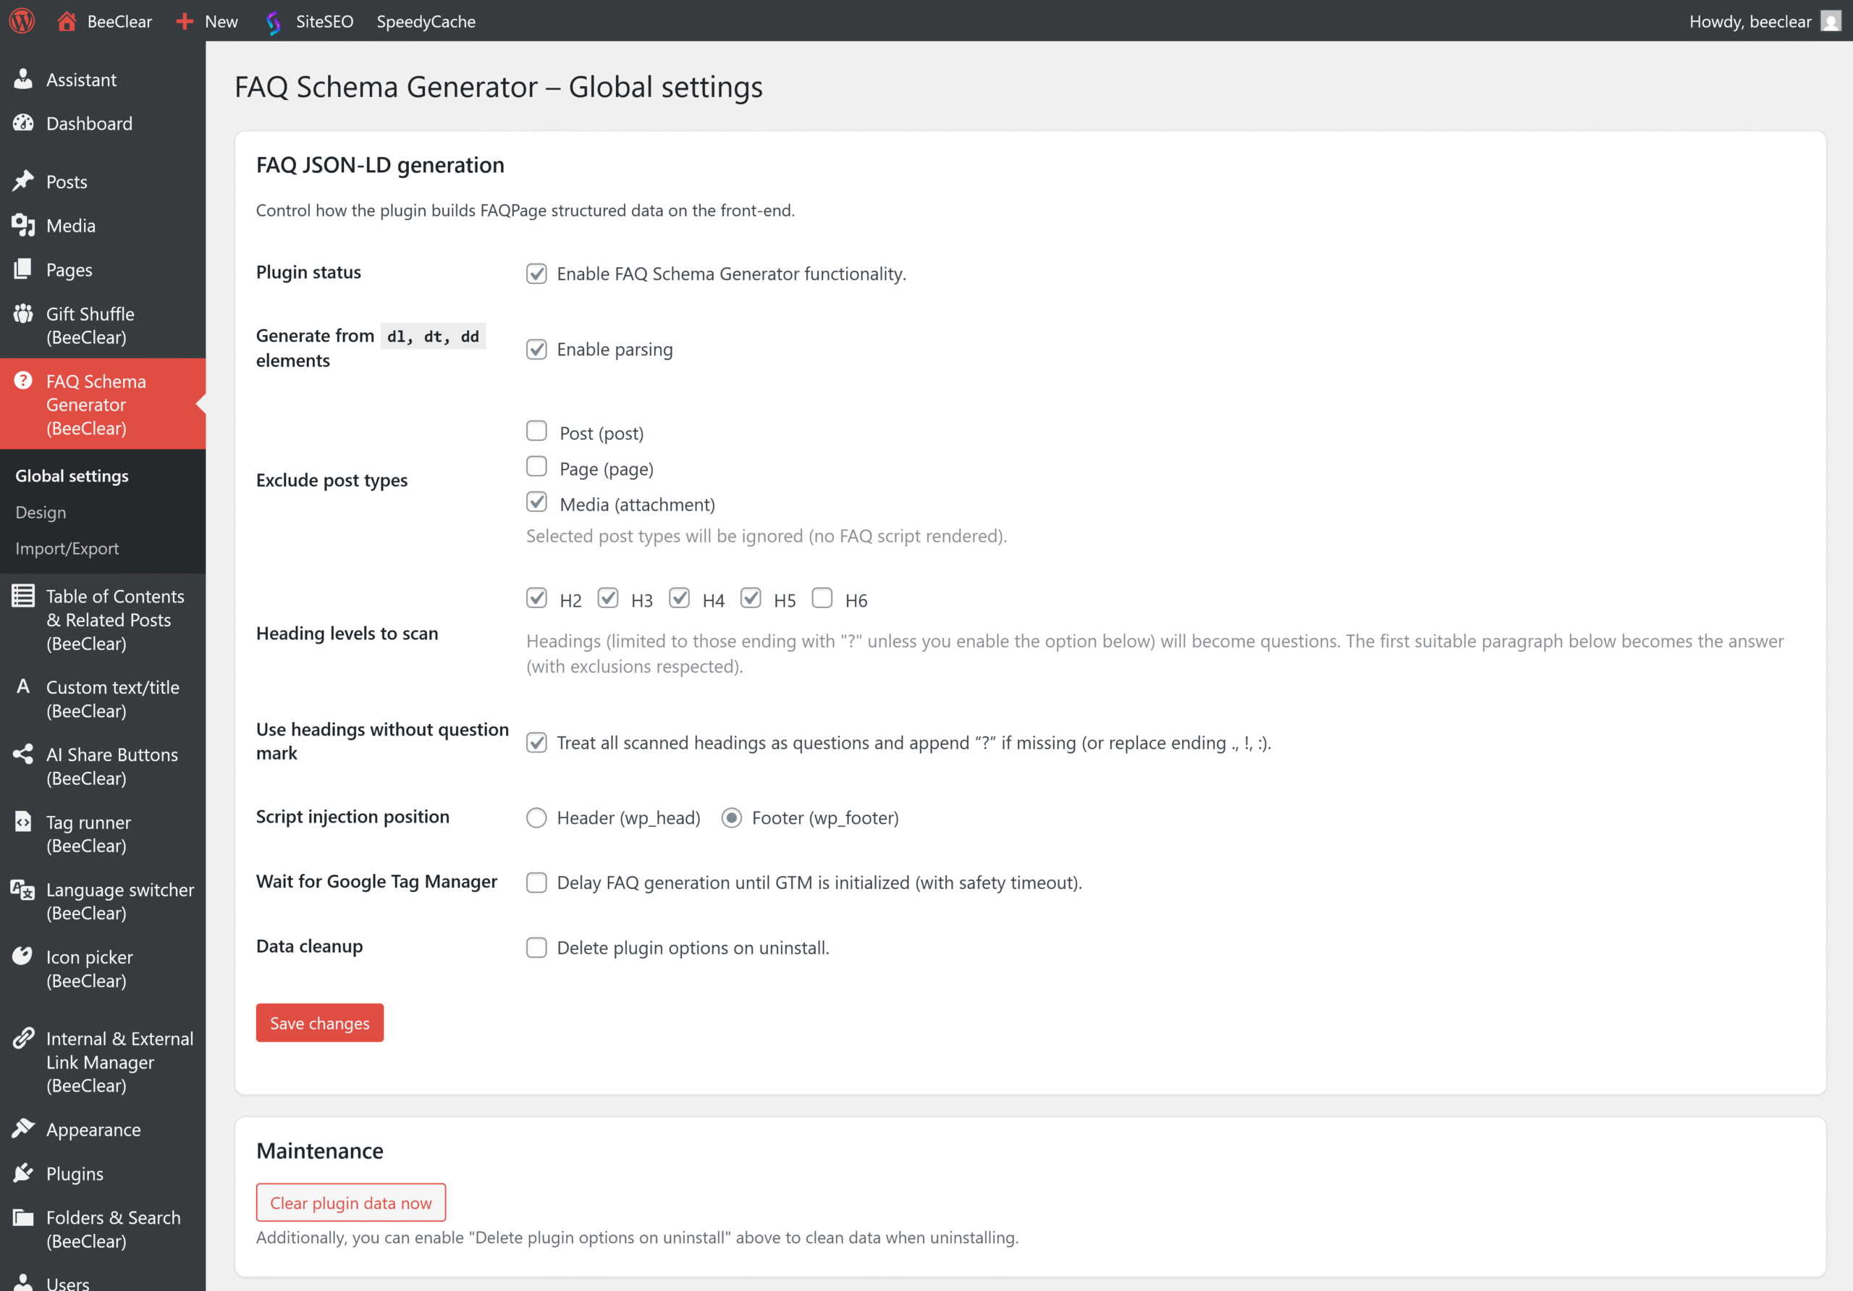Open the Design submenu item
Screen dimensions: 1853x1291
tap(41, 512)
